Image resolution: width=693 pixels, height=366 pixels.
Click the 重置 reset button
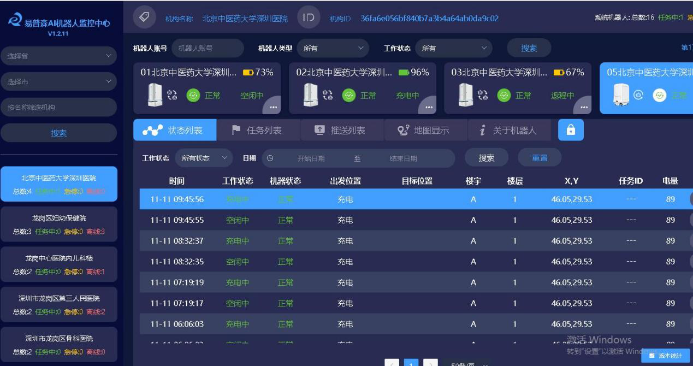pyautogui.click(x=540, y=158)
